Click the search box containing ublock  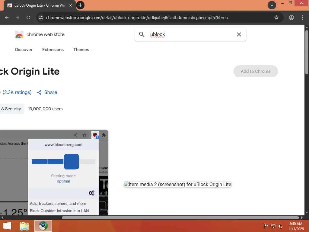coord(190,34)
